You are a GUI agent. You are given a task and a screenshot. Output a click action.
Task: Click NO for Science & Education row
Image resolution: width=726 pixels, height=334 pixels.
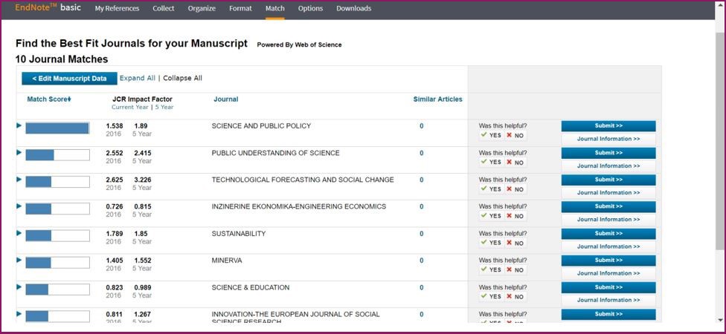point(515,296)
